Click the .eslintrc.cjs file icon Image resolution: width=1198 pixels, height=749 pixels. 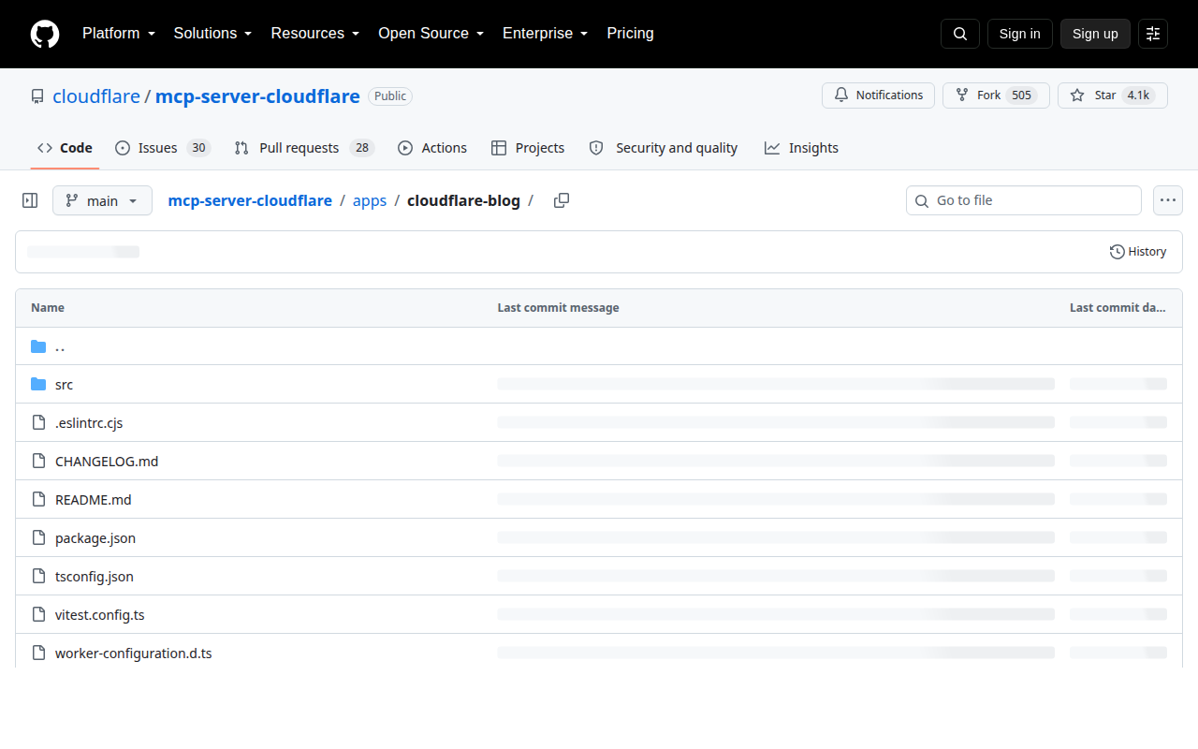[x=38, y=423]
